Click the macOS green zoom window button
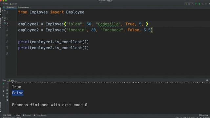The image size is (210, 118). [x=6, y=1]
